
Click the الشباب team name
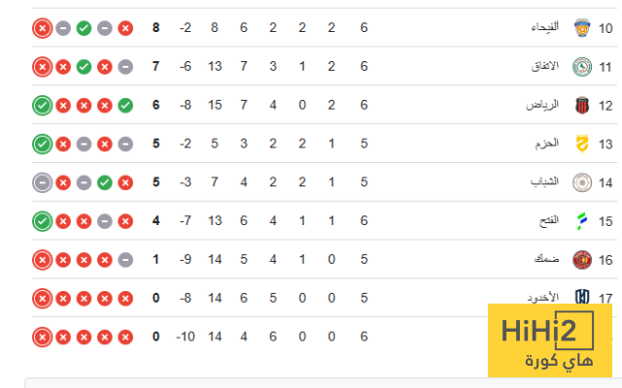tap(545, 182)
